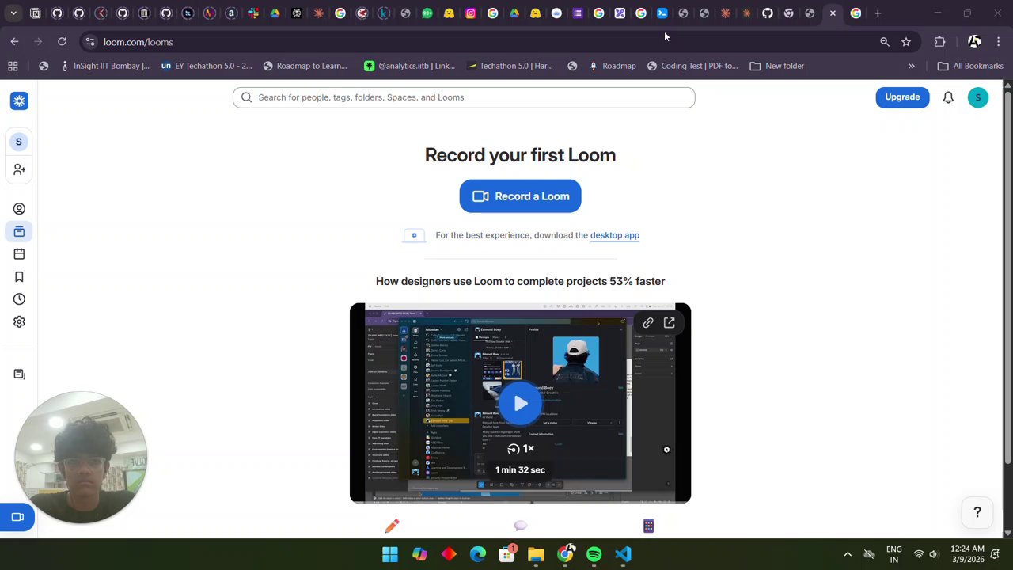Click the site information icon in the address bar
Screen dimensions: 1013x570
coord(90,42)
